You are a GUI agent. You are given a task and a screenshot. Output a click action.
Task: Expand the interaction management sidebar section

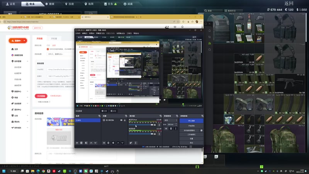27,104
